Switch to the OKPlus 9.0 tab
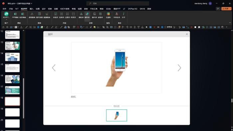The image size is (233, 131). click(132, 9)
